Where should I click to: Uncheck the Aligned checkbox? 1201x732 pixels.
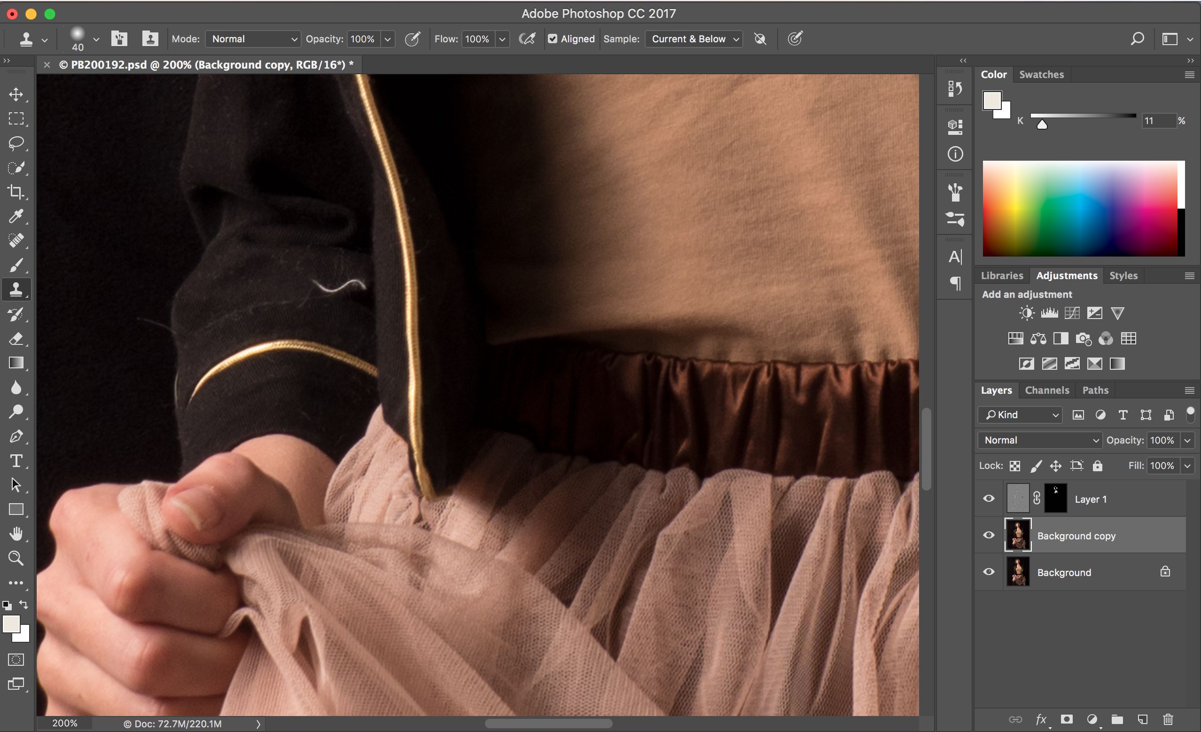(552, 39)
